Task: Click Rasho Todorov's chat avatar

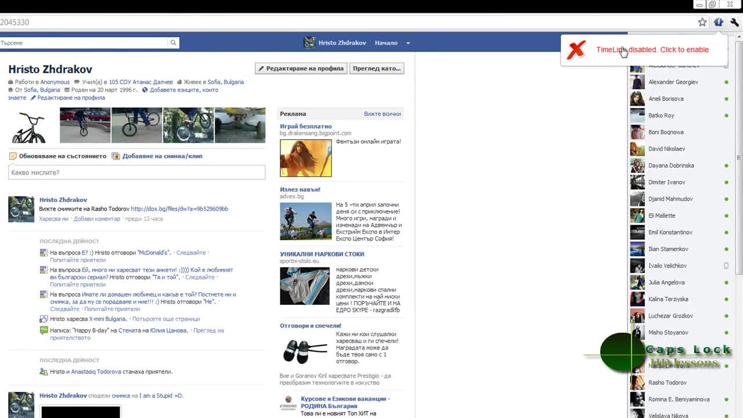Action: [637, 383]
